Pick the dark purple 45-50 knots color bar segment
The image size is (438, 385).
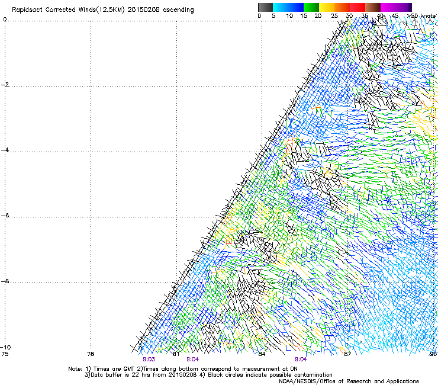pos(404,7)
